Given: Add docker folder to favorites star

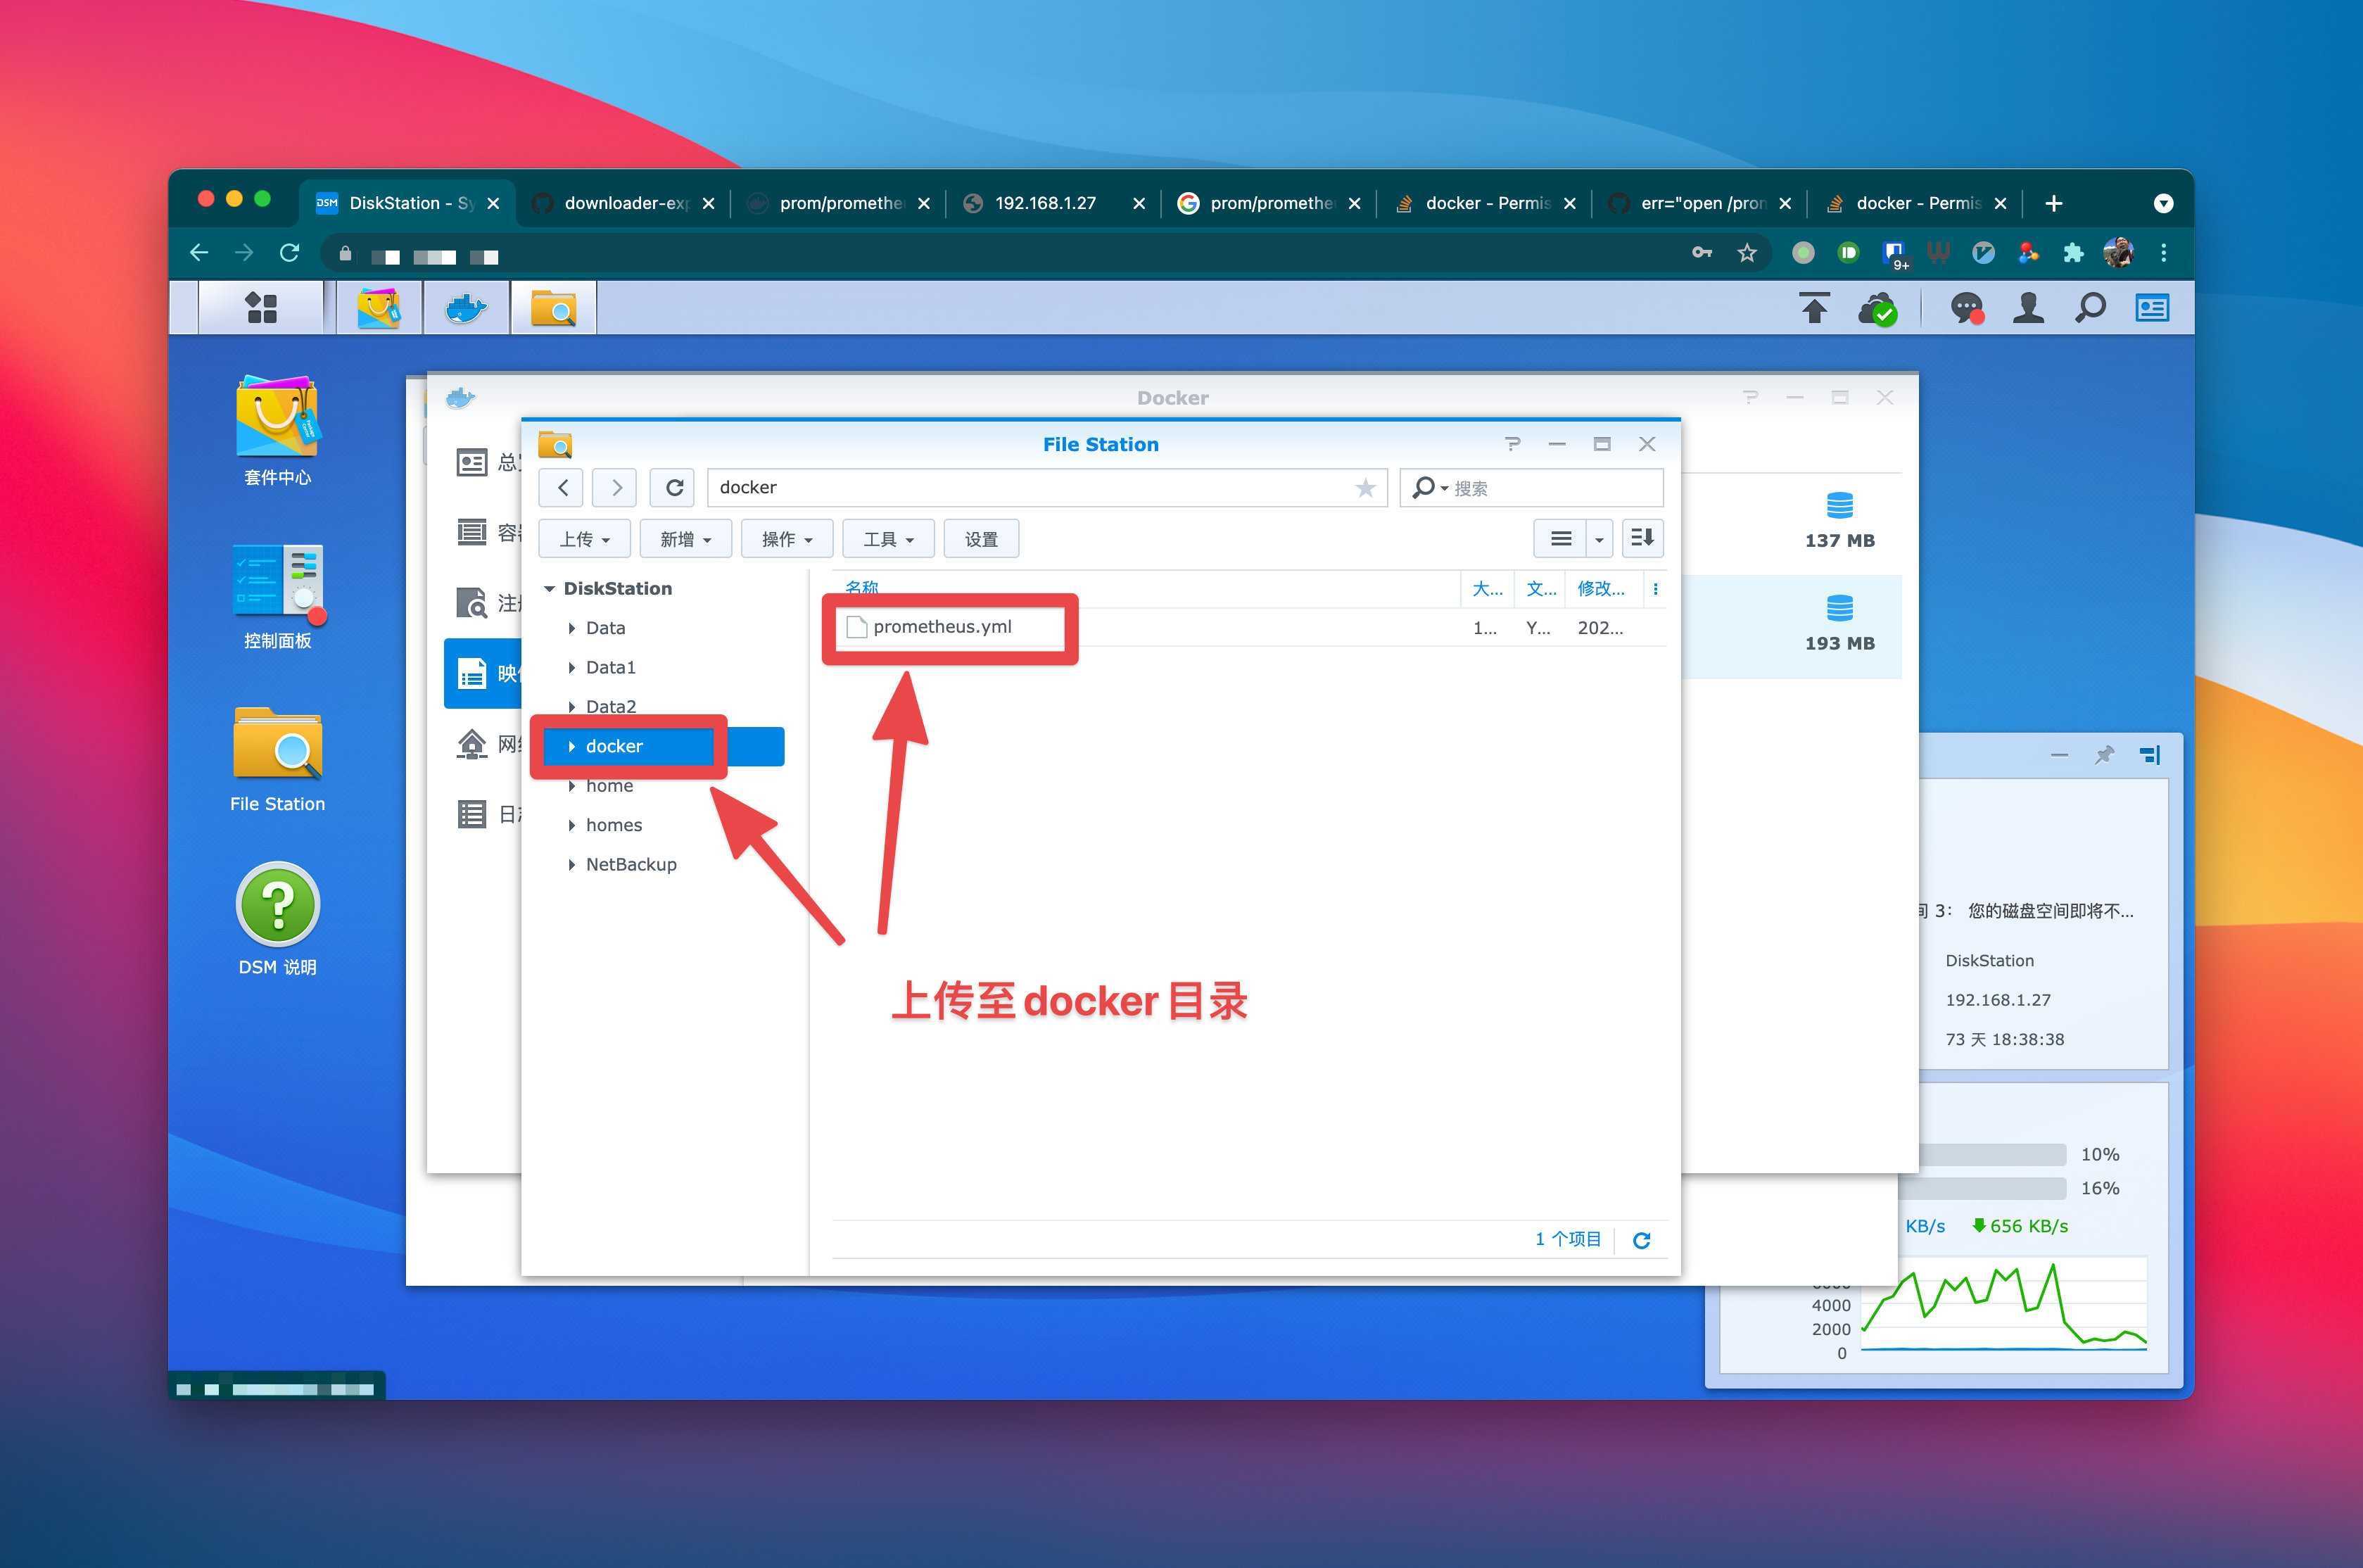Looking at the screenshot, I should pos(1365,488).
